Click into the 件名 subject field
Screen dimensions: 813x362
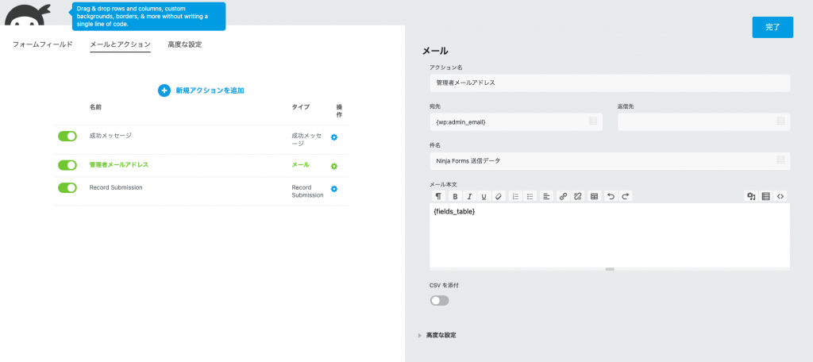click(x=603, y=160)
